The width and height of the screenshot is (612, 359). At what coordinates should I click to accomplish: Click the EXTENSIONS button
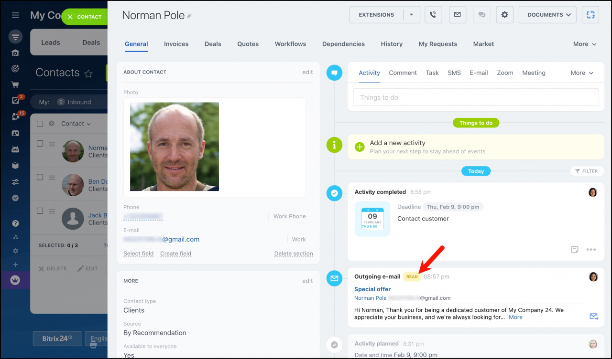(376, 15)
